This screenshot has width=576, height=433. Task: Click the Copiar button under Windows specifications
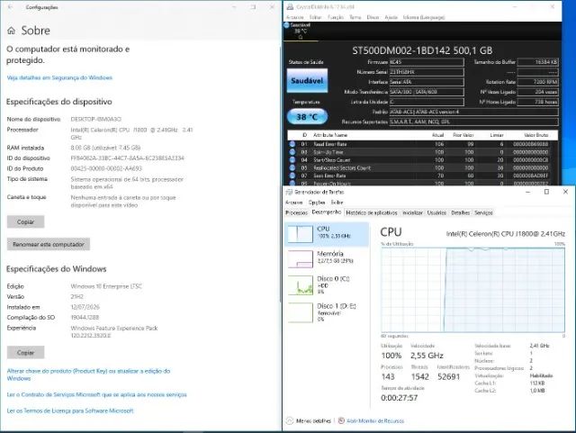[x=26, y=352]
